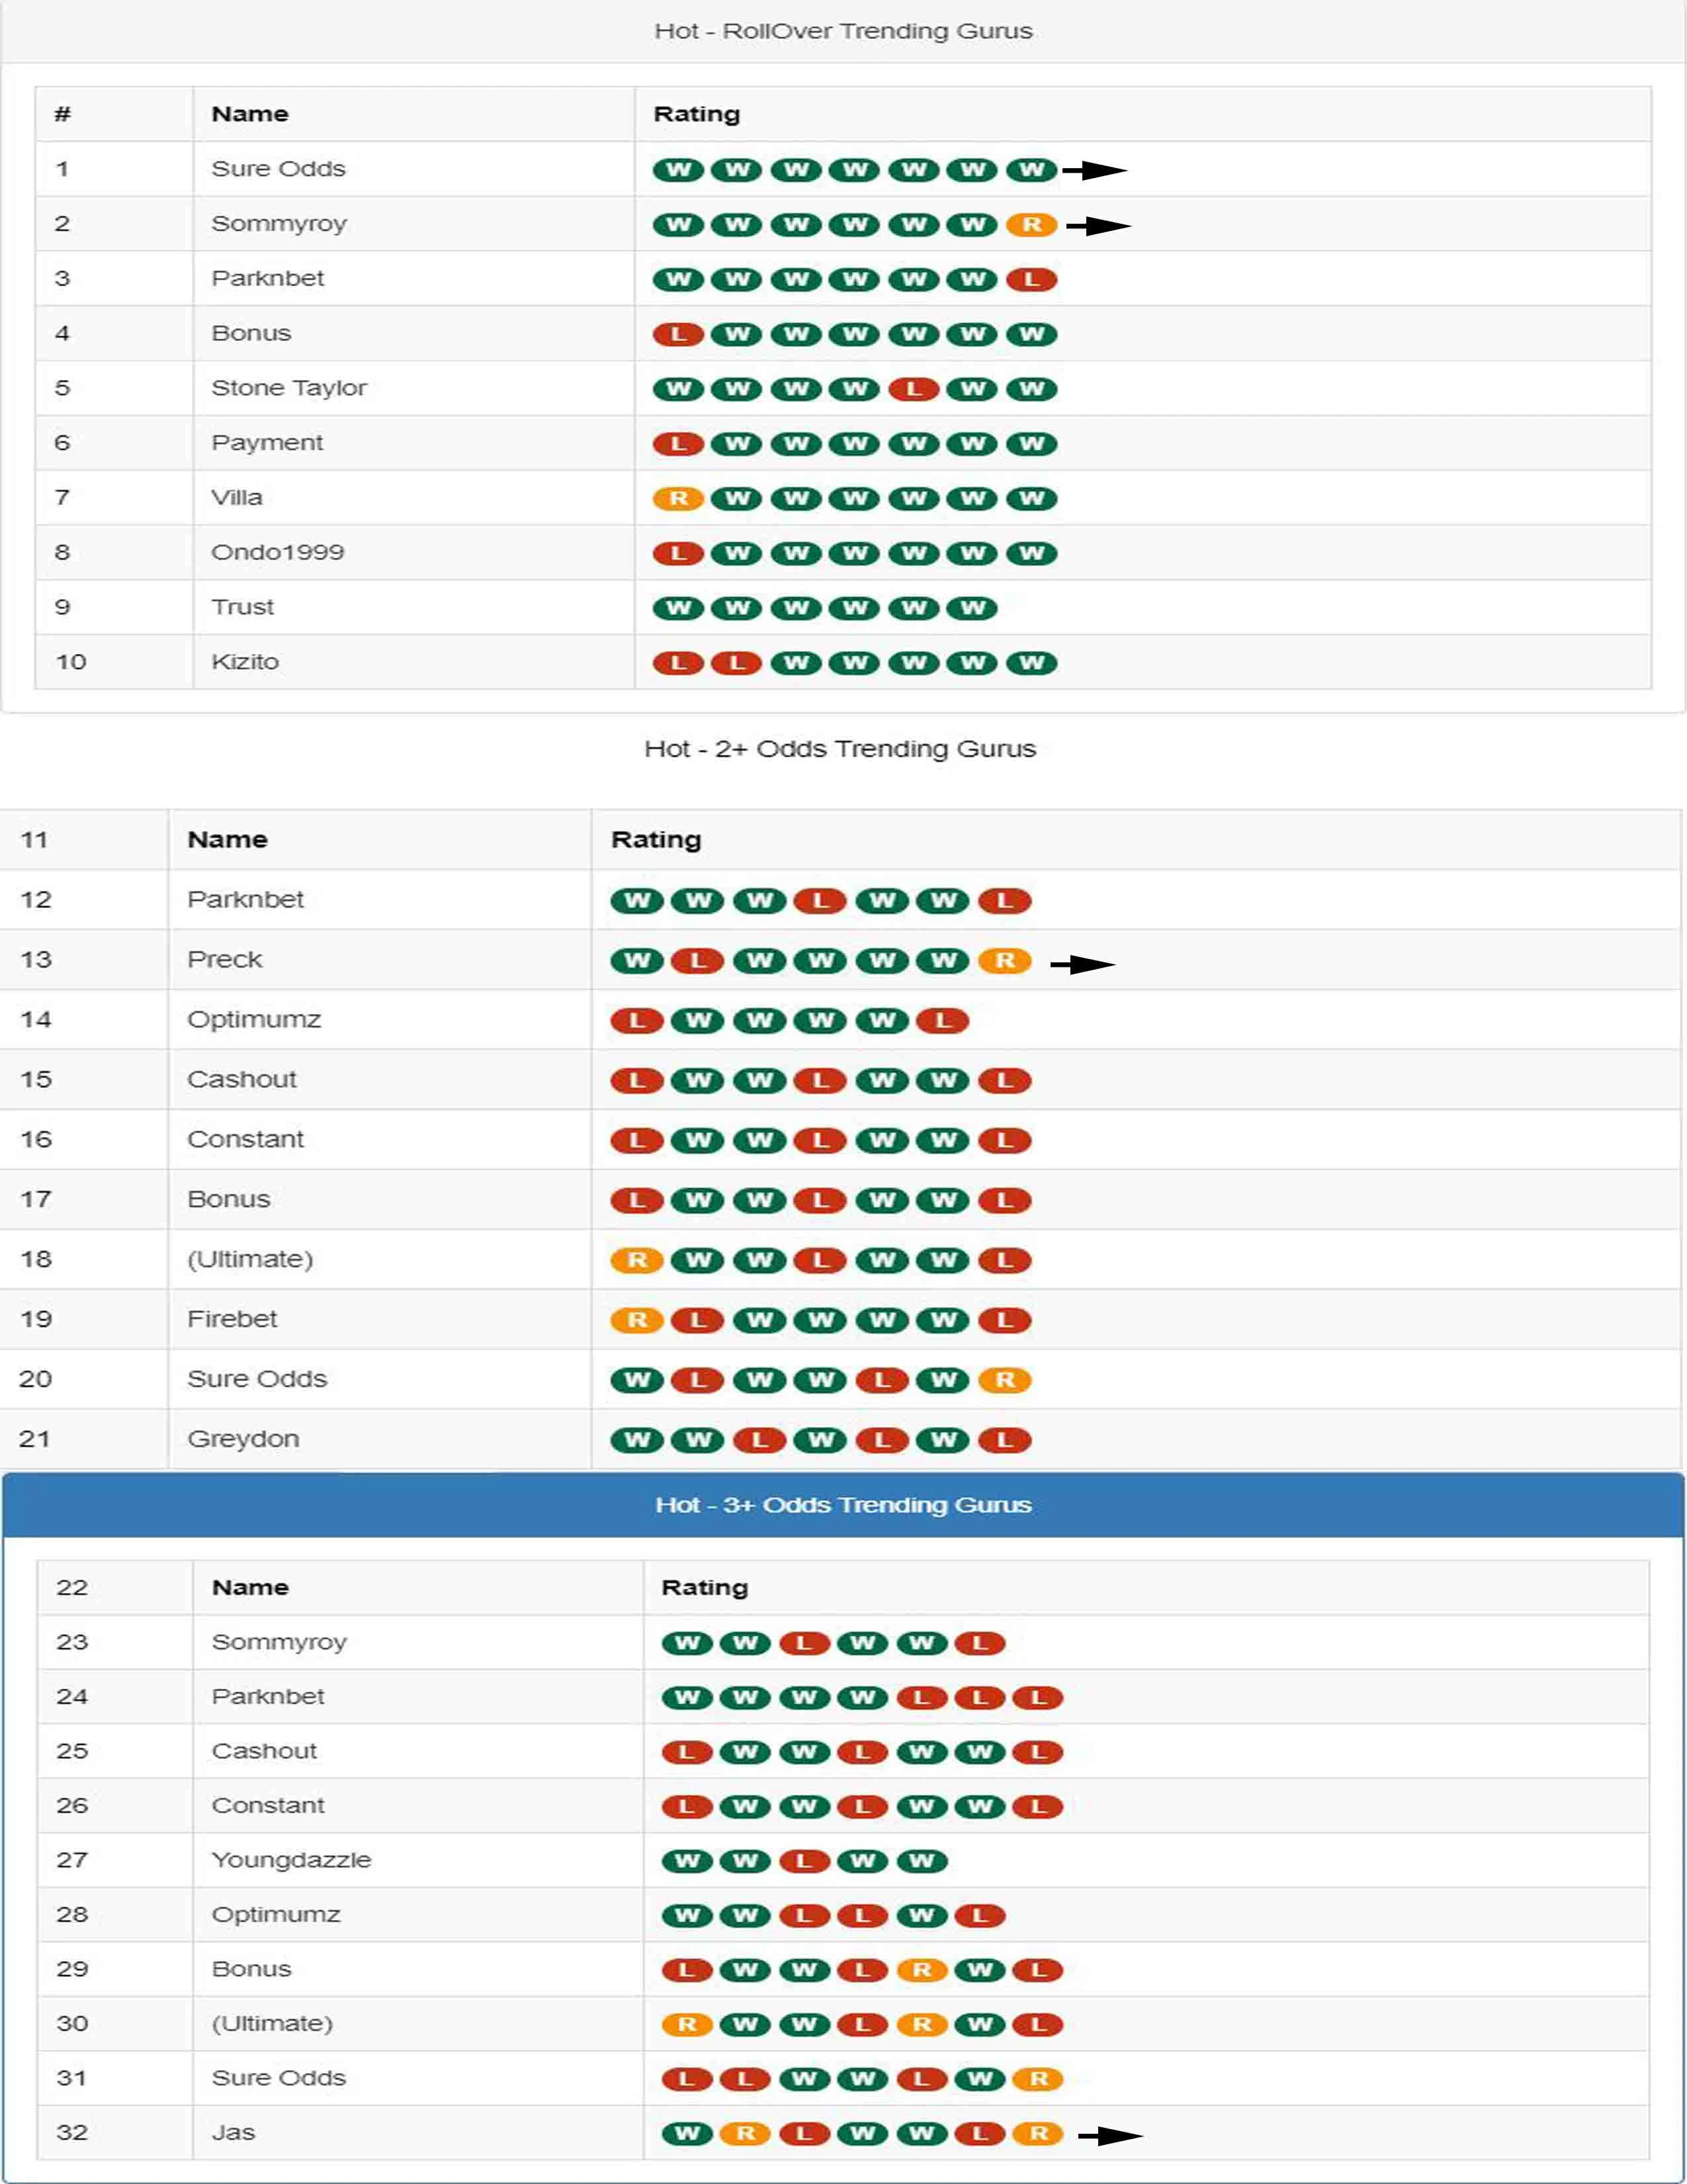
Task: Click the name Trust
Action: pyautogui.click(x=243, y=607)
